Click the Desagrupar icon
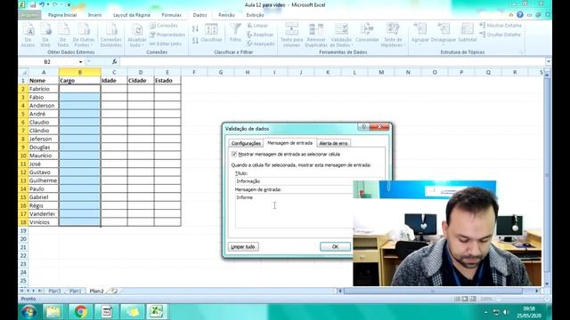Viewport: 570px width, 320px height. pos(444,33)
